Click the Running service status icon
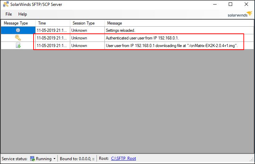 coord(33,159)
